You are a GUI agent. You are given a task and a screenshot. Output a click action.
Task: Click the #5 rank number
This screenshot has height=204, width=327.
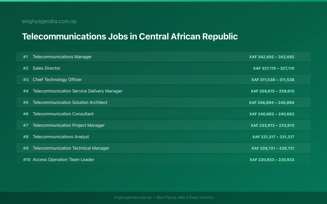26,103
